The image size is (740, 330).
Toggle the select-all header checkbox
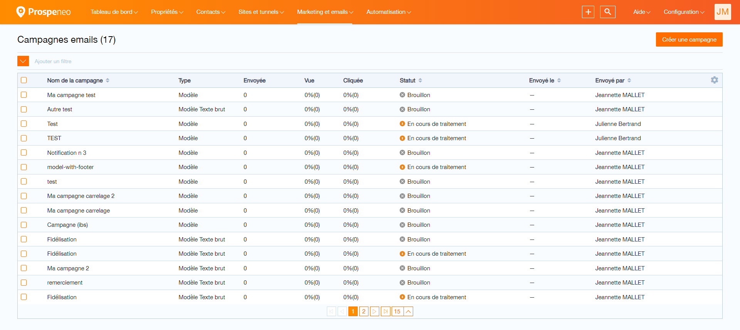(x=24, y=80)
